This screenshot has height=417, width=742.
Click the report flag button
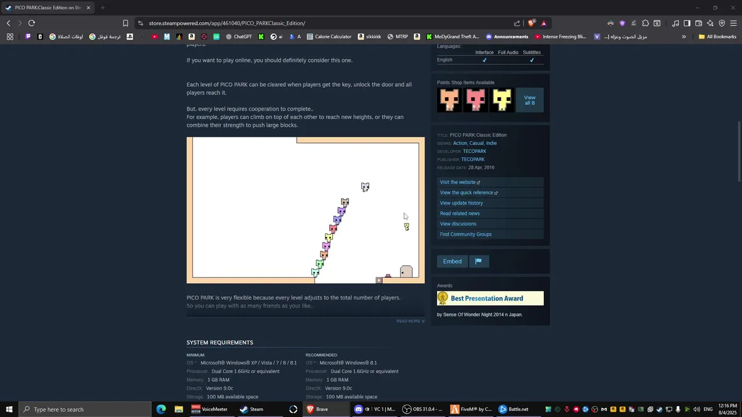(478, 261)
